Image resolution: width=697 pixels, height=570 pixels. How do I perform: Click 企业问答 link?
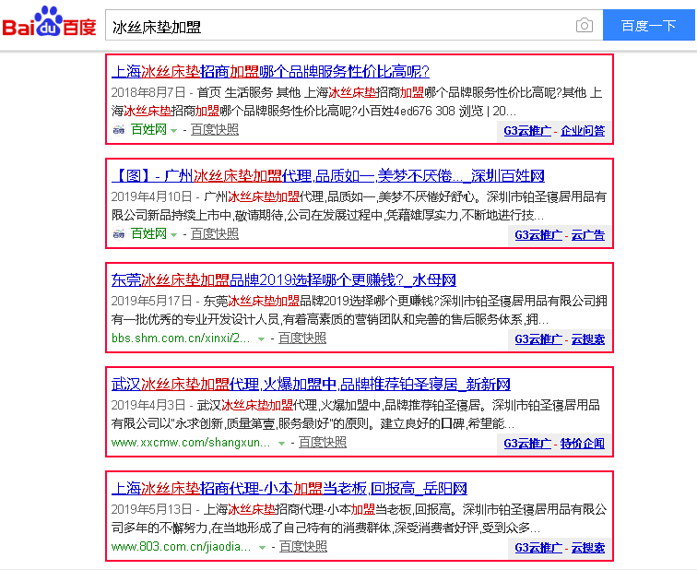point(583,131)
